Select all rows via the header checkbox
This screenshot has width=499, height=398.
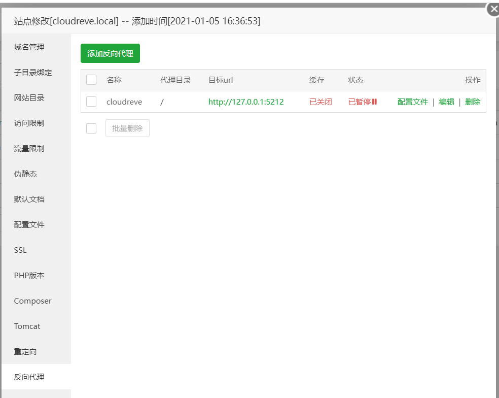click(x=91, y=80)
